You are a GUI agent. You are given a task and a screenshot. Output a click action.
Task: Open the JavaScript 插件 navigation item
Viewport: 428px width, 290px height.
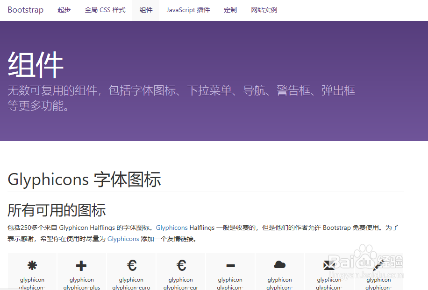pyautogui.click(x=188, y=10)
